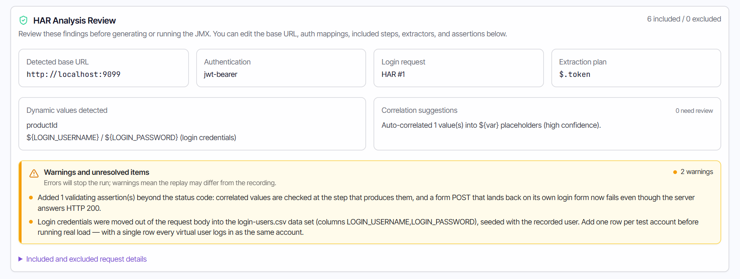Open the Login request HAR #1 card
Image resolution: width=740 pixels, height=279 pixels.
459,68
